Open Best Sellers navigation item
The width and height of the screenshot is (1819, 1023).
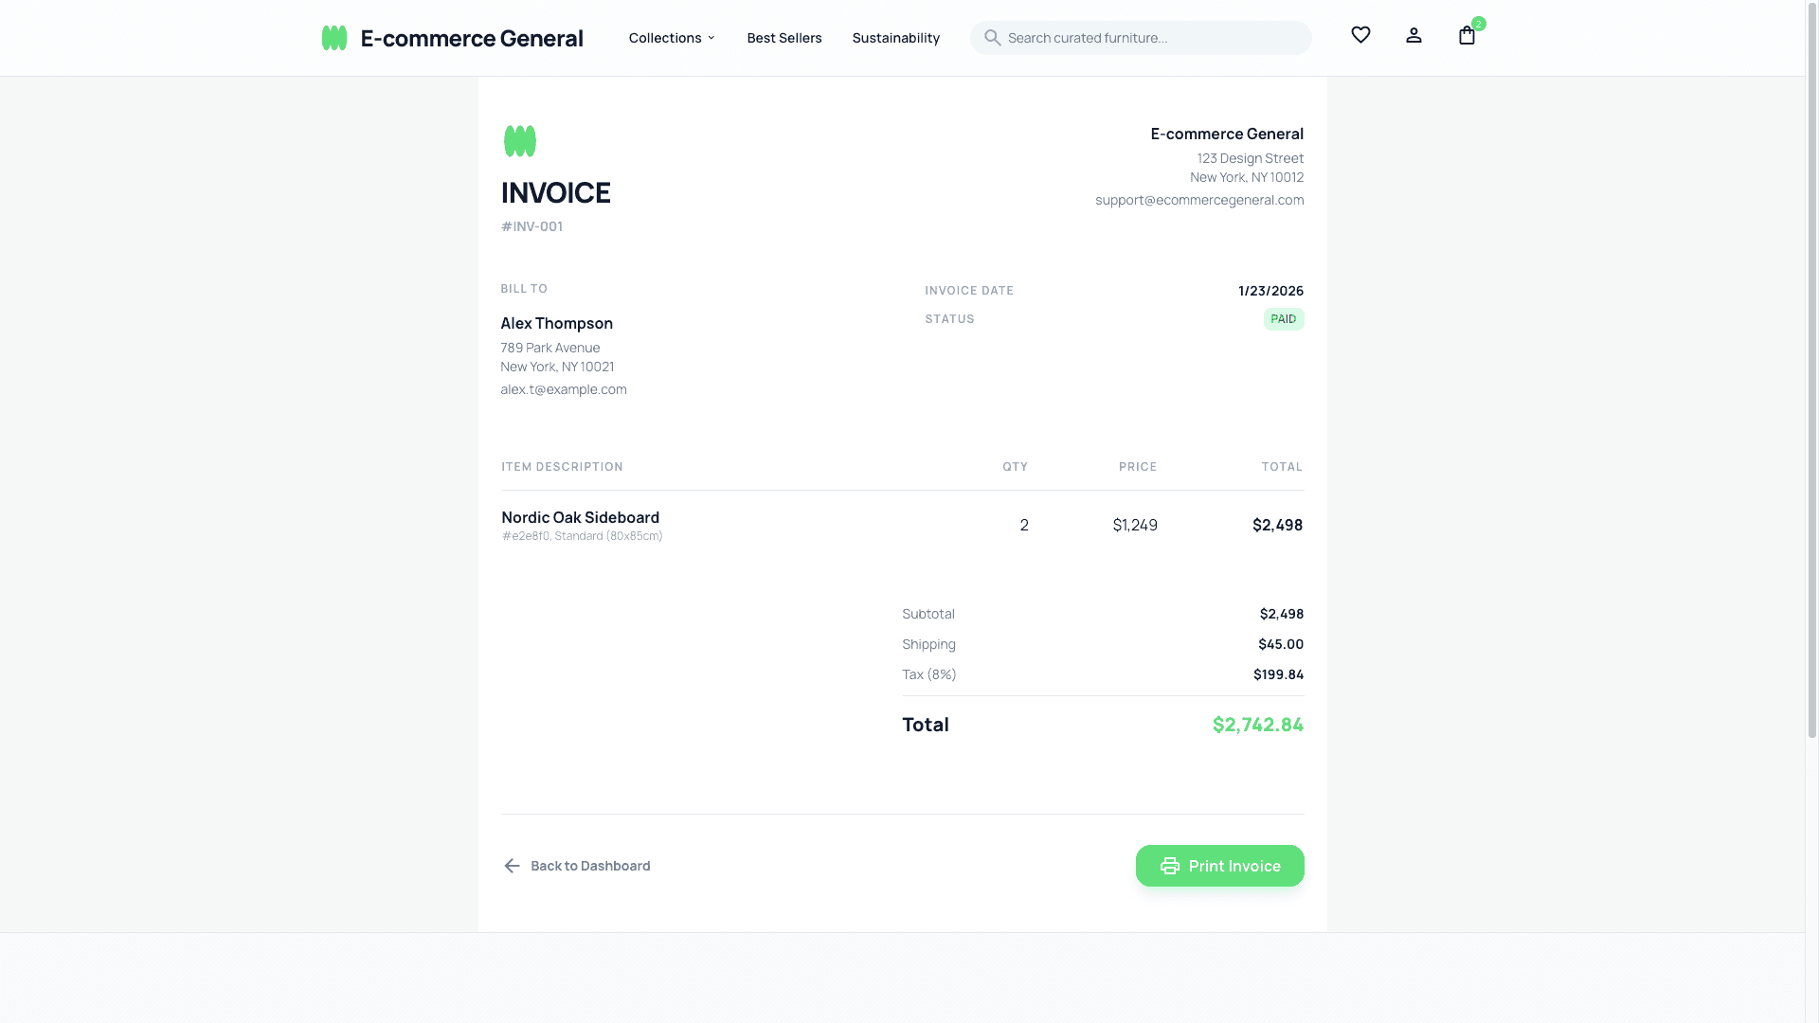pyautogui.click(x=784, y=38)
